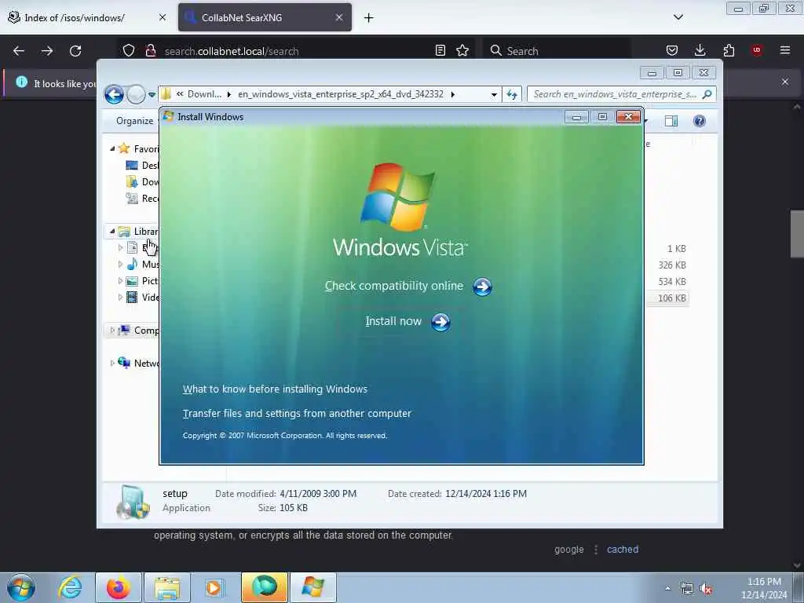Expand the Computer node in navigation pane
This screenshot has height=603, width=804.
112,331
